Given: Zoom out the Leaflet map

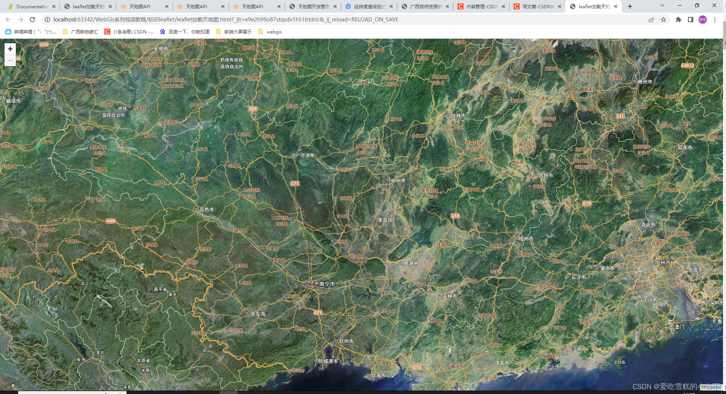Looking at the screenshot, I should coord(10,61).
